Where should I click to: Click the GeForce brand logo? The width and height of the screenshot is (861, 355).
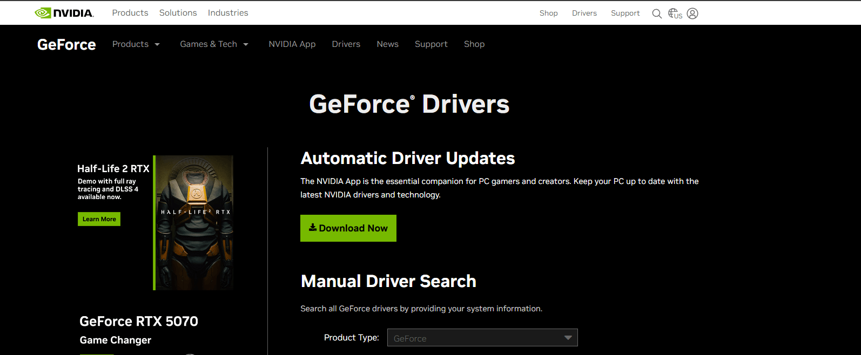pos(66,44)
